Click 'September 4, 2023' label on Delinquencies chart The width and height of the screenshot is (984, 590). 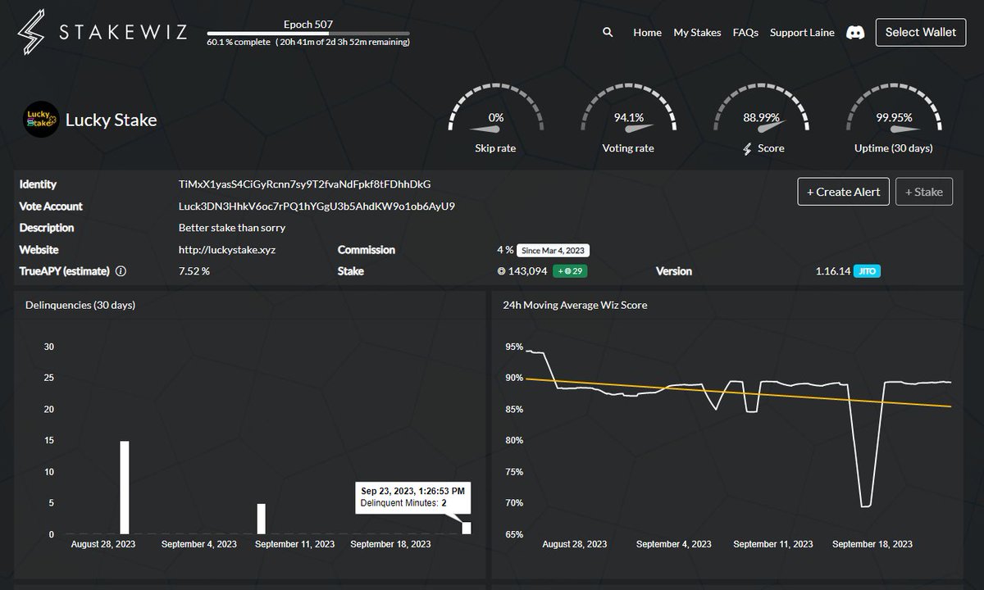point(199,544)
